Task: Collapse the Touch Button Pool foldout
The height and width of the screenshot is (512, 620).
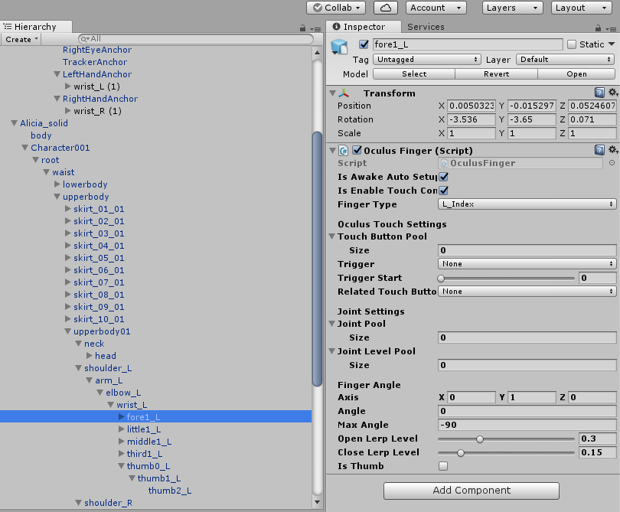Action: (x=332, y=236)
